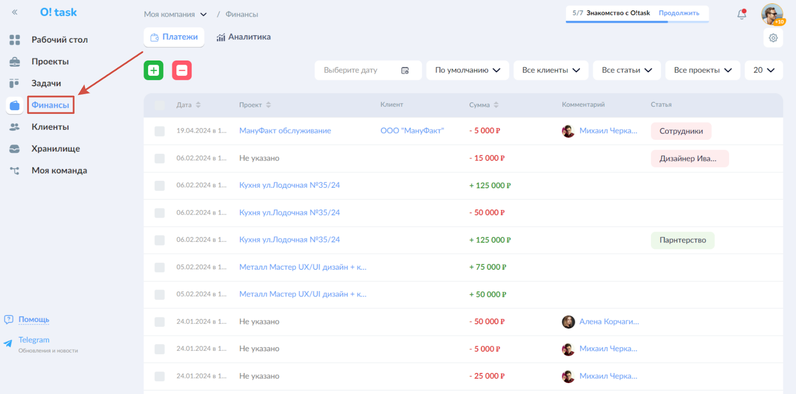Check the -15 000 ₽ row checkbox
Image resolution: width=796 pixels, height=394 pixels.
(160, 158)
